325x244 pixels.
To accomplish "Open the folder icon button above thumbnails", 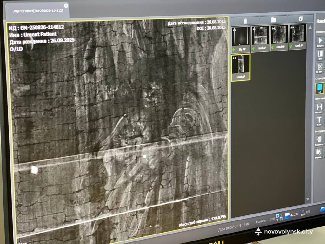I will (x=273, y=20).
